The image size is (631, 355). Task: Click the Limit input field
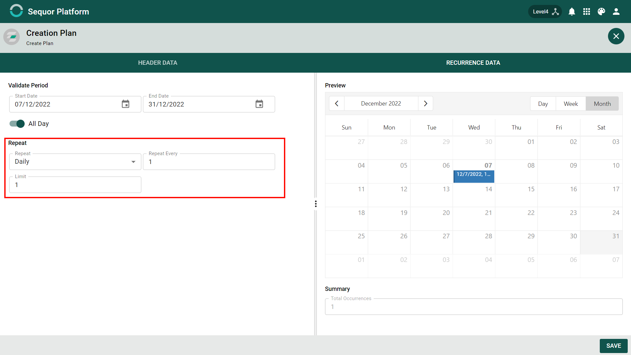tap(75, 185)
